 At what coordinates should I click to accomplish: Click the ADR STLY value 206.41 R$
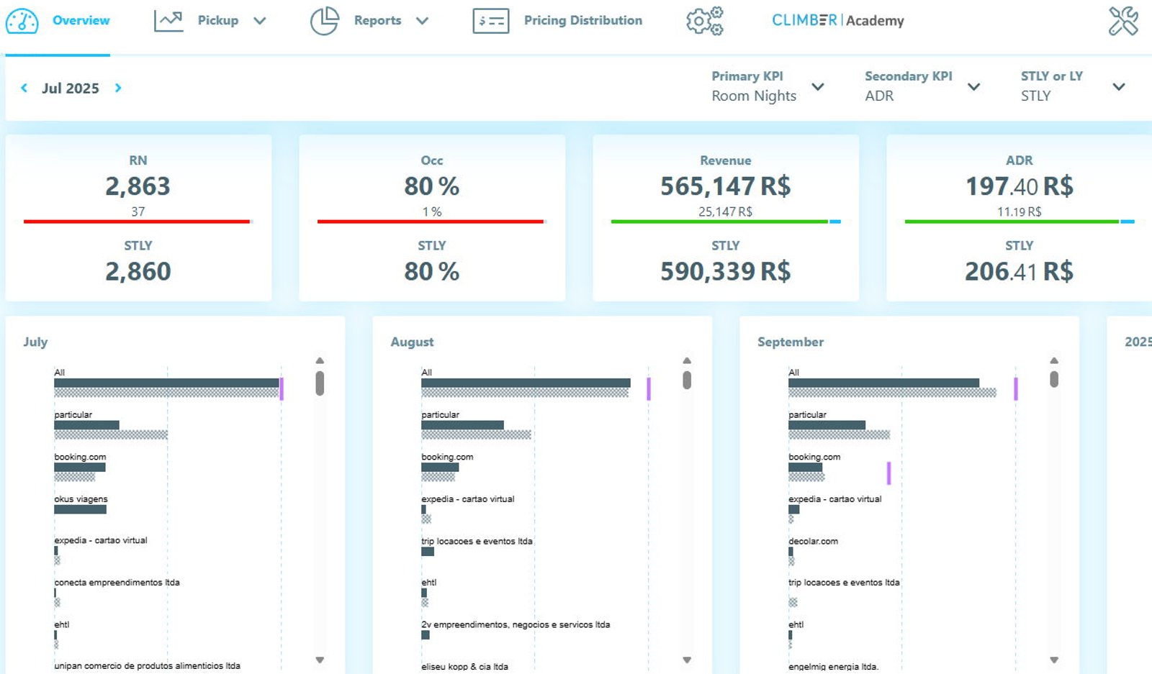[1020, 271]
